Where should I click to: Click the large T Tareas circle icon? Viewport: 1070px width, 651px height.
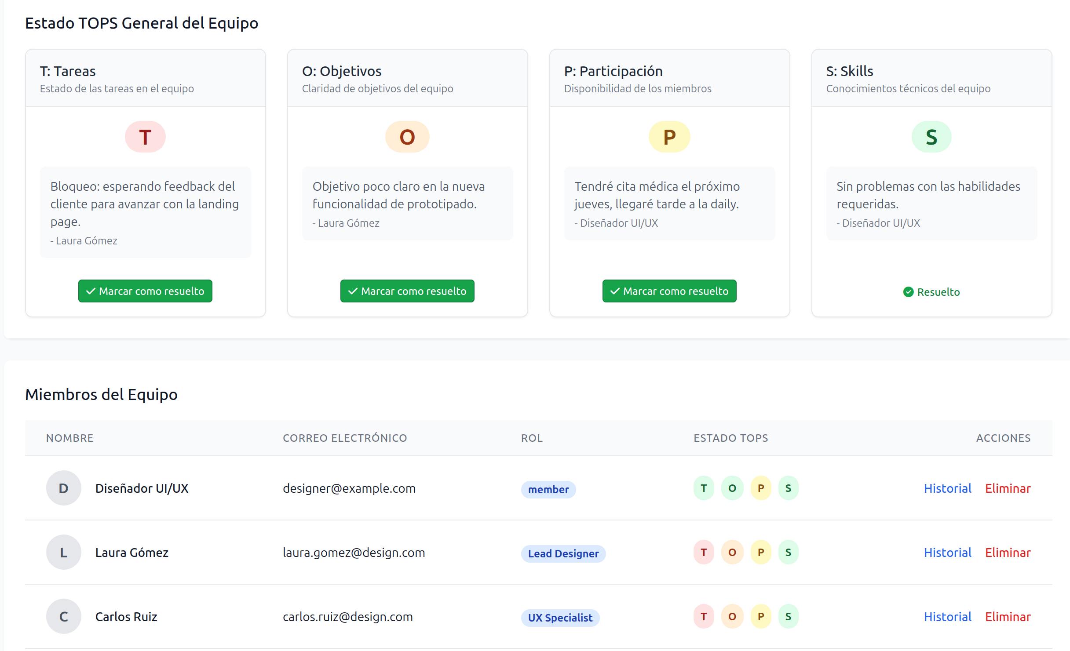click(x=145, y=137)
